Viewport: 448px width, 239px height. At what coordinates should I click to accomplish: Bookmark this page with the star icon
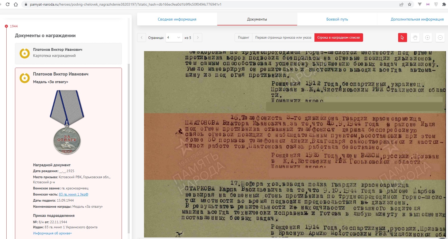point(410,4)
